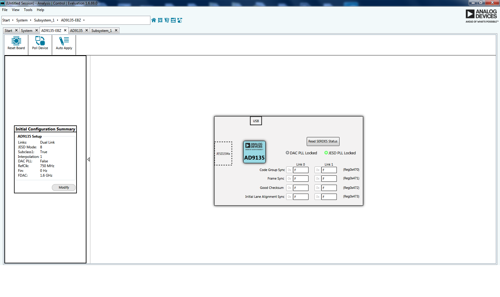Click Modify in Initial Configuration Summary

[x=64, y=187]
